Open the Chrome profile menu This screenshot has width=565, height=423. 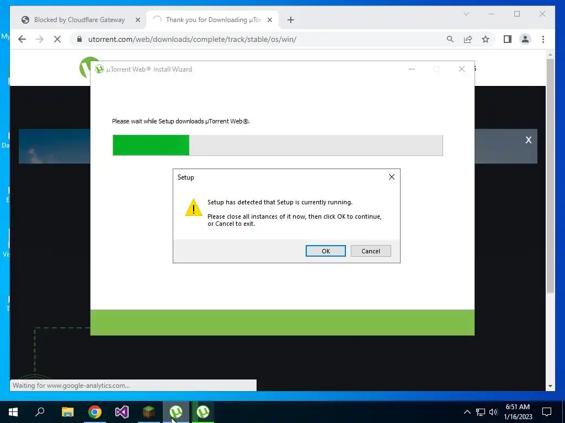pos(525,39)
